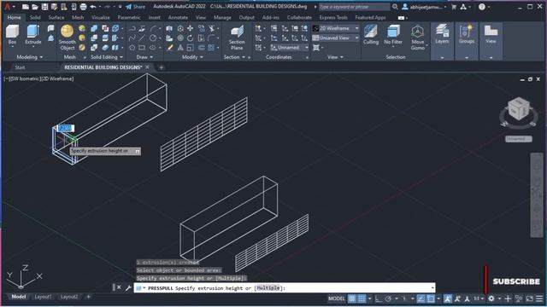Open the signed-in user account menu
The width and height of the screenshot is (547, 307).
point(425,7)
